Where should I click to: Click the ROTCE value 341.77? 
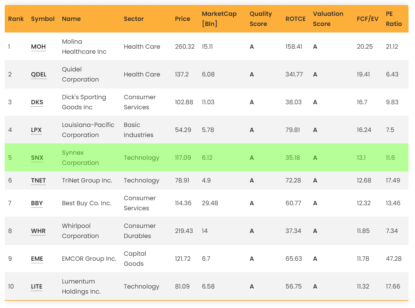[x=294, y=74]
